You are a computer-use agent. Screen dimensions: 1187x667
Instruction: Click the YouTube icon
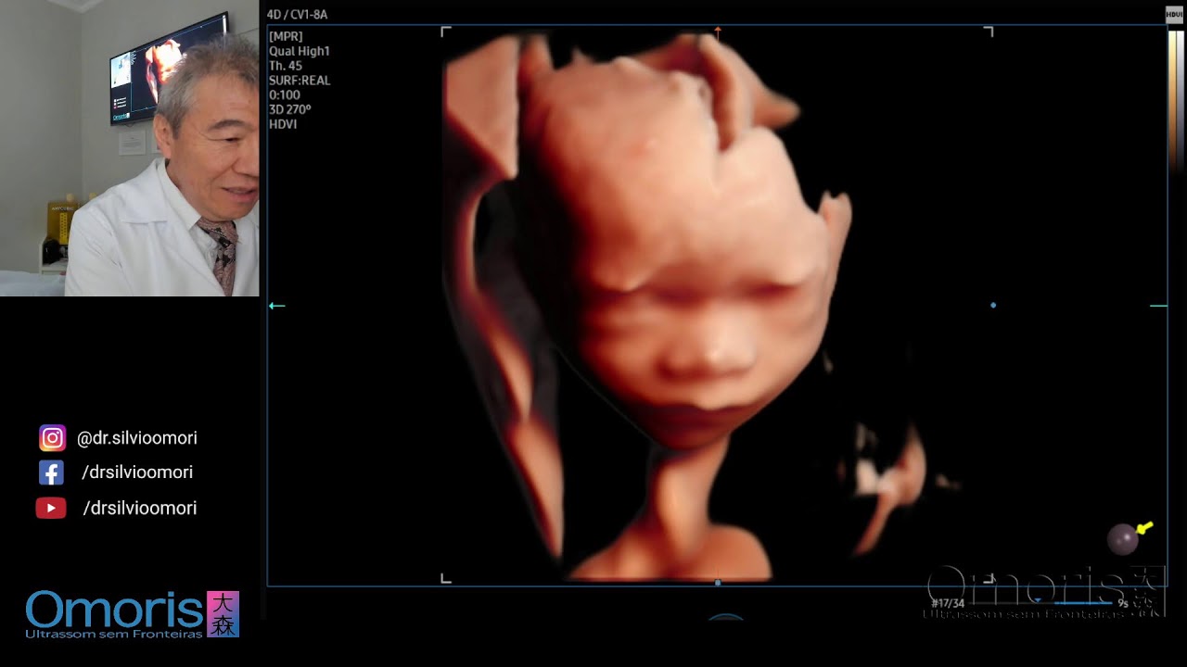[x=51, y=508]
